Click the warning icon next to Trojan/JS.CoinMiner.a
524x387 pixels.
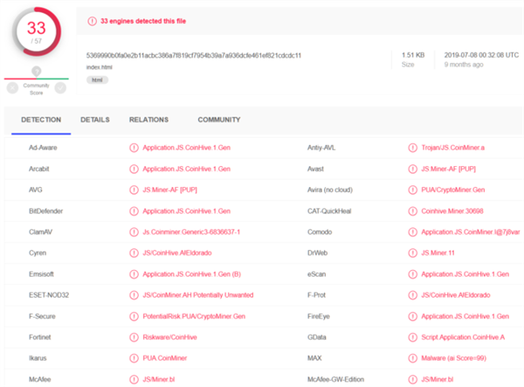tap(412, 148)
